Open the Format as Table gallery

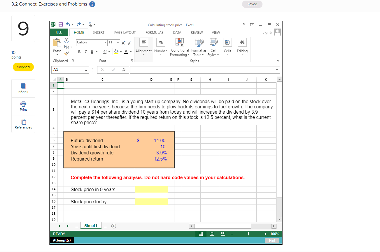(199, 47)
